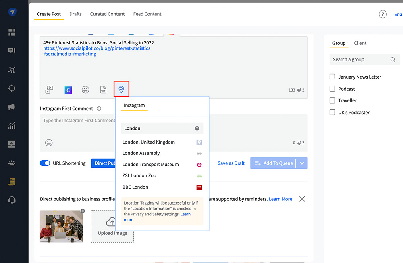Screen dimensions: 403x263
Task: Check the January News Letter group
Action: (x=332, y=77)
